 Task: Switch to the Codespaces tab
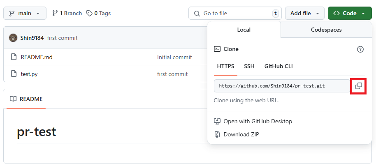point(326,30)
